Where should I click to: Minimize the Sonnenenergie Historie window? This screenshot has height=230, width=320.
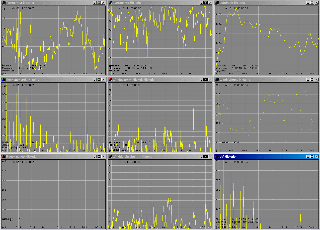95,80
